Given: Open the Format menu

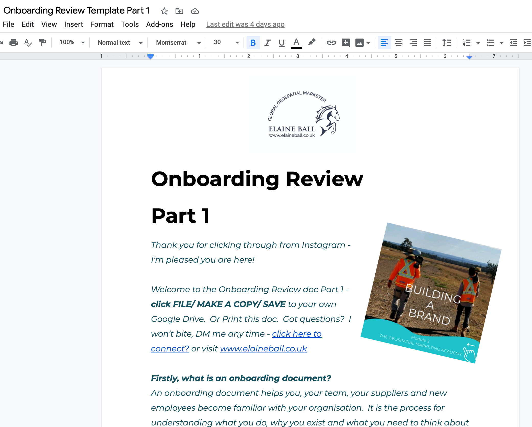Looking at the screenshot, I should (102, 24).
